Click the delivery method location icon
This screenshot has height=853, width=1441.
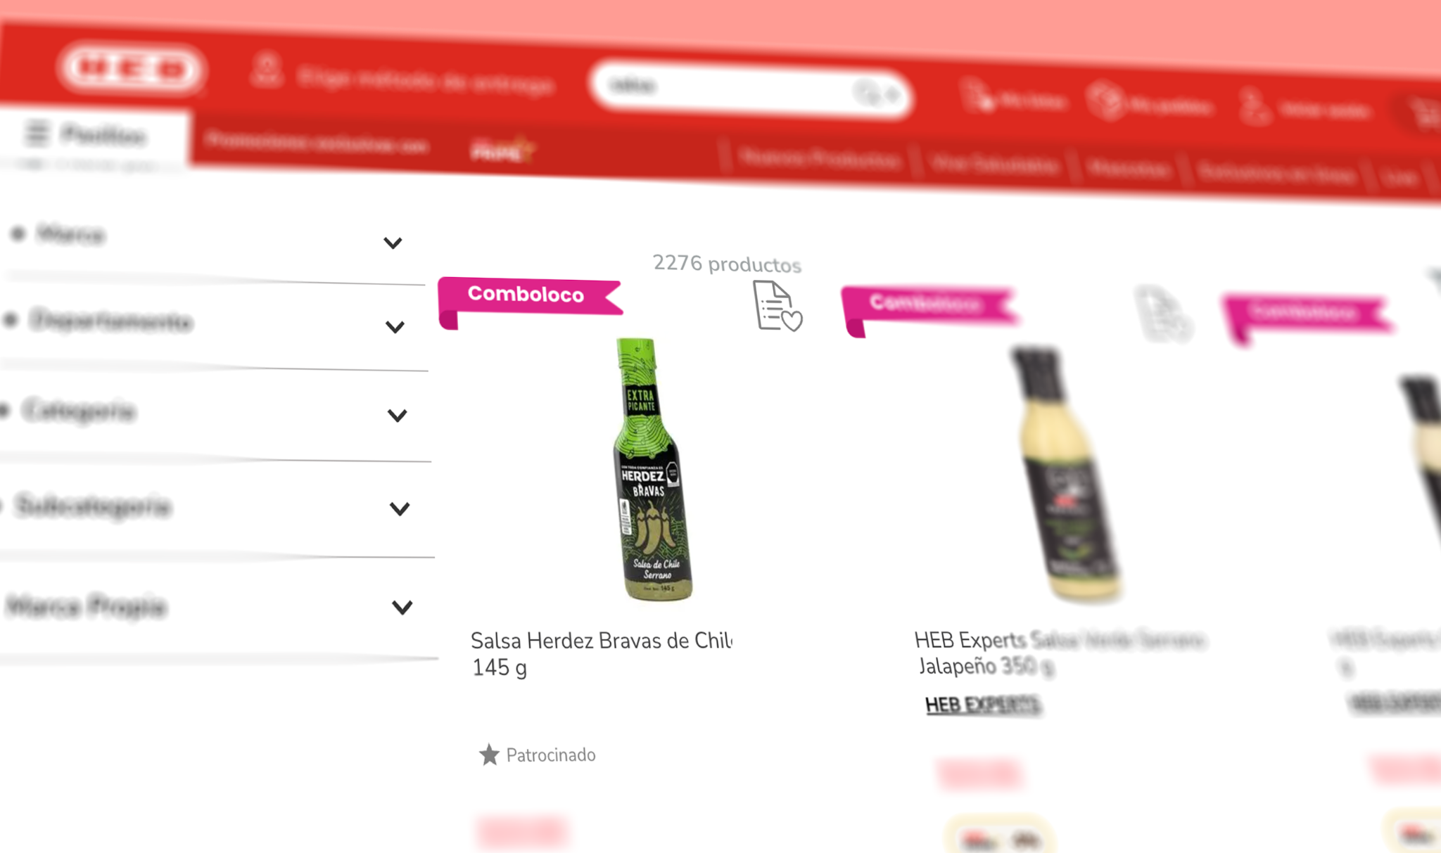click(267, 70)
